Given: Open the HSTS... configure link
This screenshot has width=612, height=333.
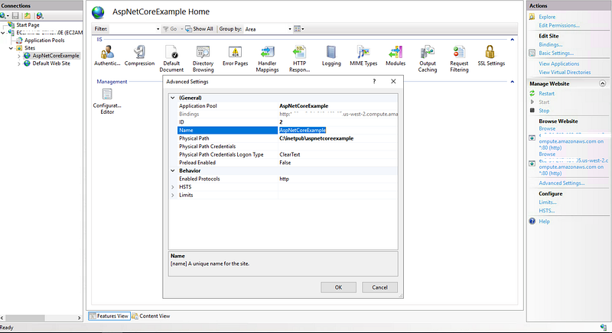Looking at the screenshot, I should (546, 211).
